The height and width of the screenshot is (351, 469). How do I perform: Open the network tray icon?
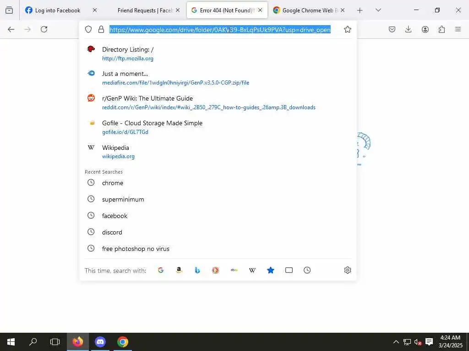coord(407,342)
